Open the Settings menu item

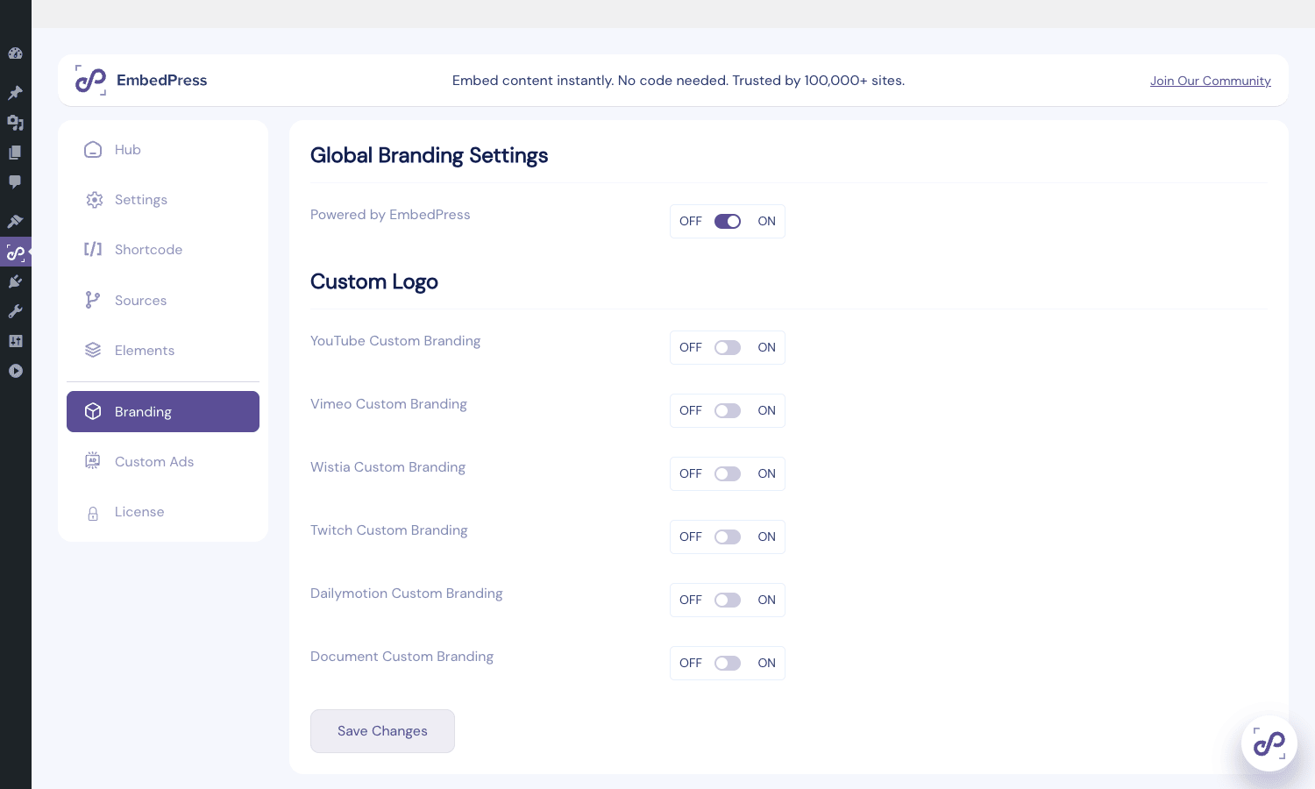click(x=163, y=200)
